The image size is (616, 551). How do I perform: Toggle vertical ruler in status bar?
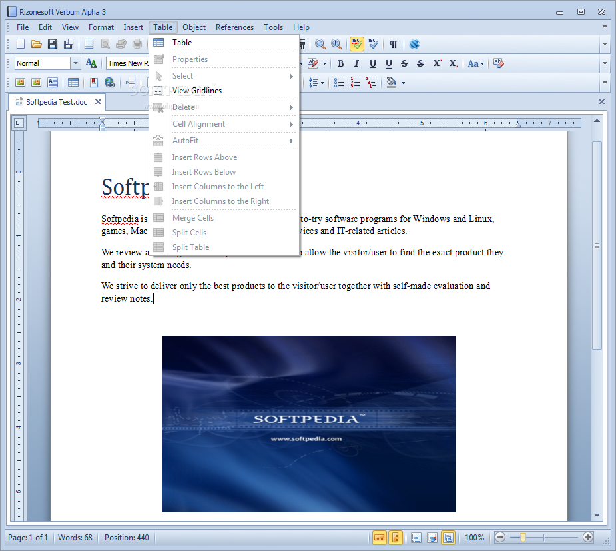pos(395,537)
